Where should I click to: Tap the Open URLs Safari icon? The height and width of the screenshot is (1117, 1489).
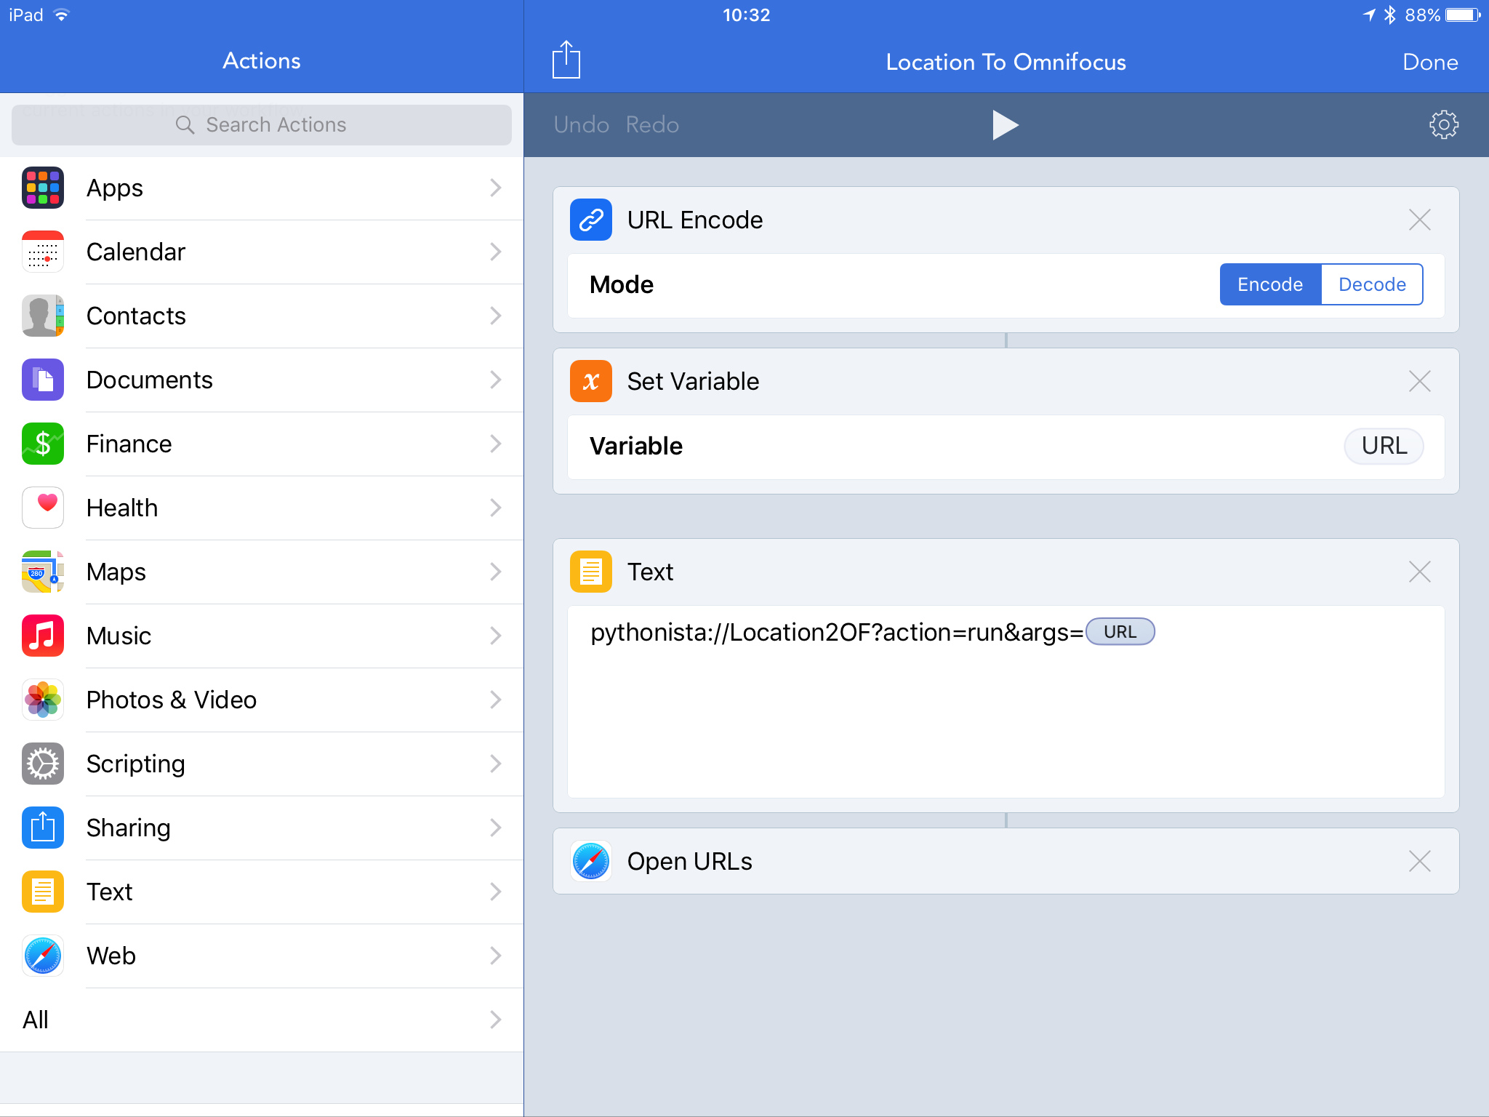click(x=591, y=861)
